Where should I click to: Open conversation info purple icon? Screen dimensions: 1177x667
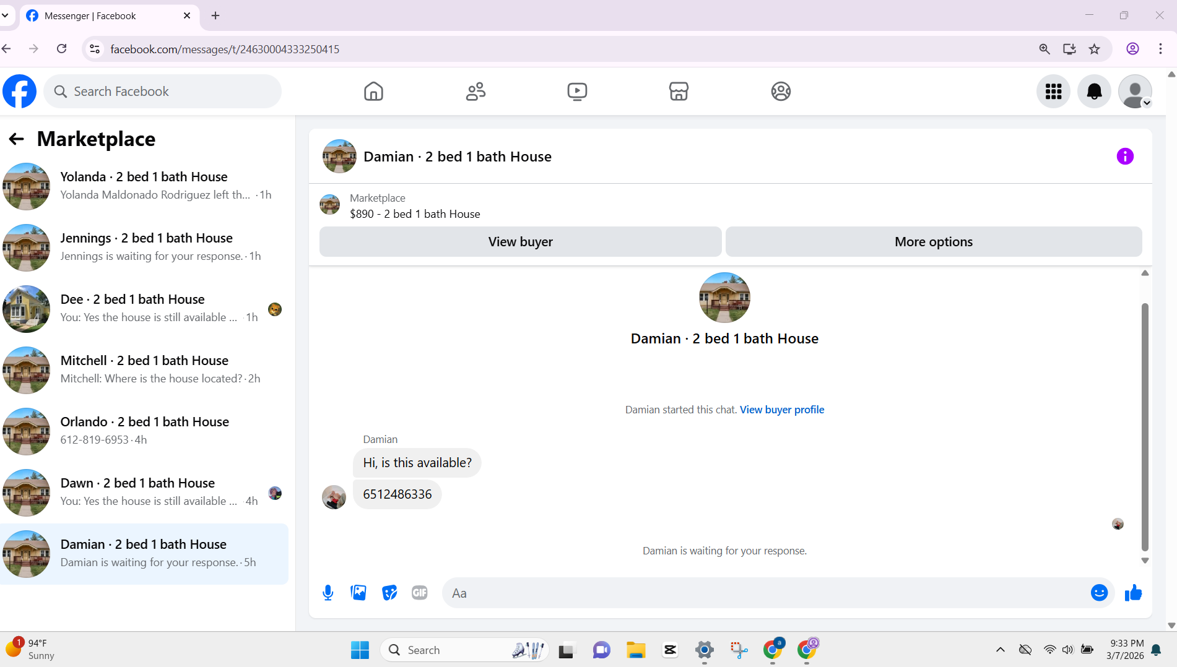coord(1125,157)
